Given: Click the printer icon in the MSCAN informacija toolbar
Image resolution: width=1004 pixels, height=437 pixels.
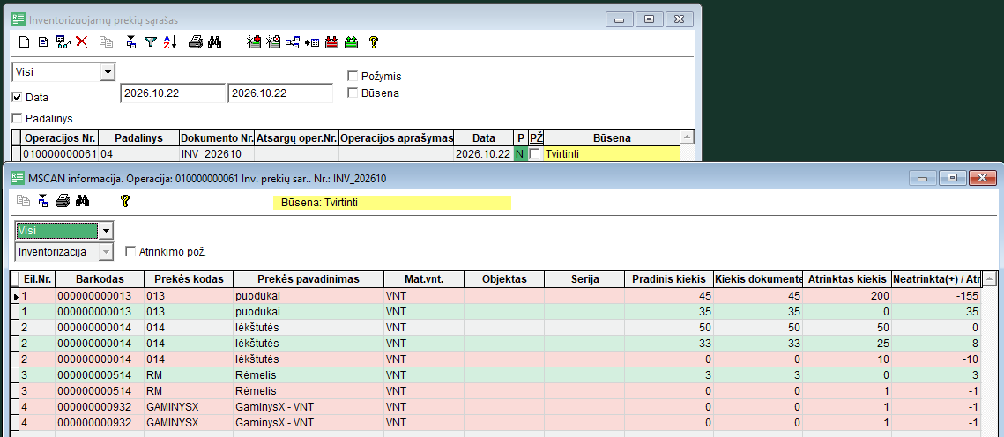Looking at the screenshot, I should click(x=62, y=201).
